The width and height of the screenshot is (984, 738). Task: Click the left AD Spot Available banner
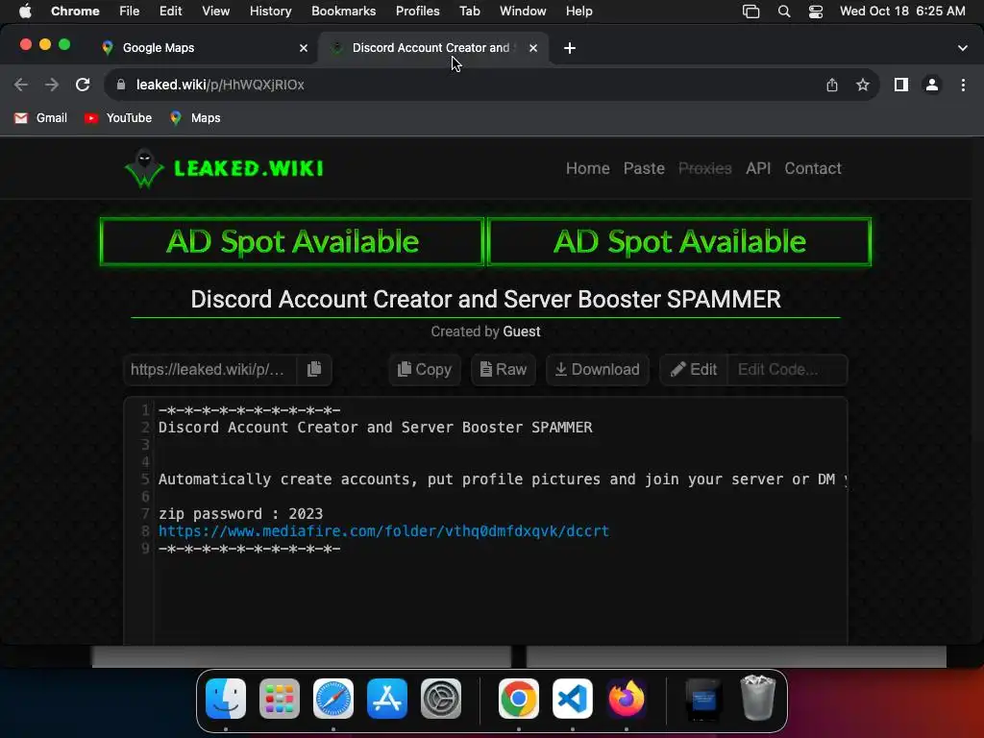(x=292, y=241)
